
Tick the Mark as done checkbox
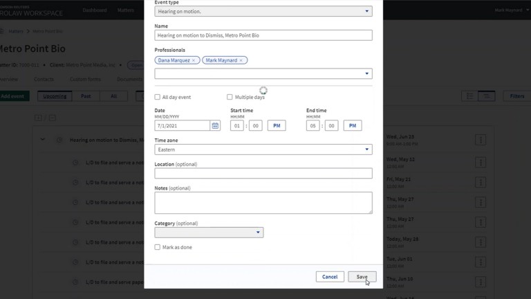158,247
